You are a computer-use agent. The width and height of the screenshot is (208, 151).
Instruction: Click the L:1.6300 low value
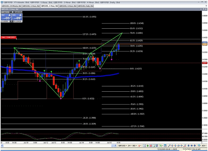click(x=5, y=21)
